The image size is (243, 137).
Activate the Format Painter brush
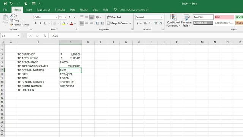(11, 25)
